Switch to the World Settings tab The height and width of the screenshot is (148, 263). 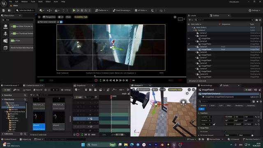pos(206,86)
